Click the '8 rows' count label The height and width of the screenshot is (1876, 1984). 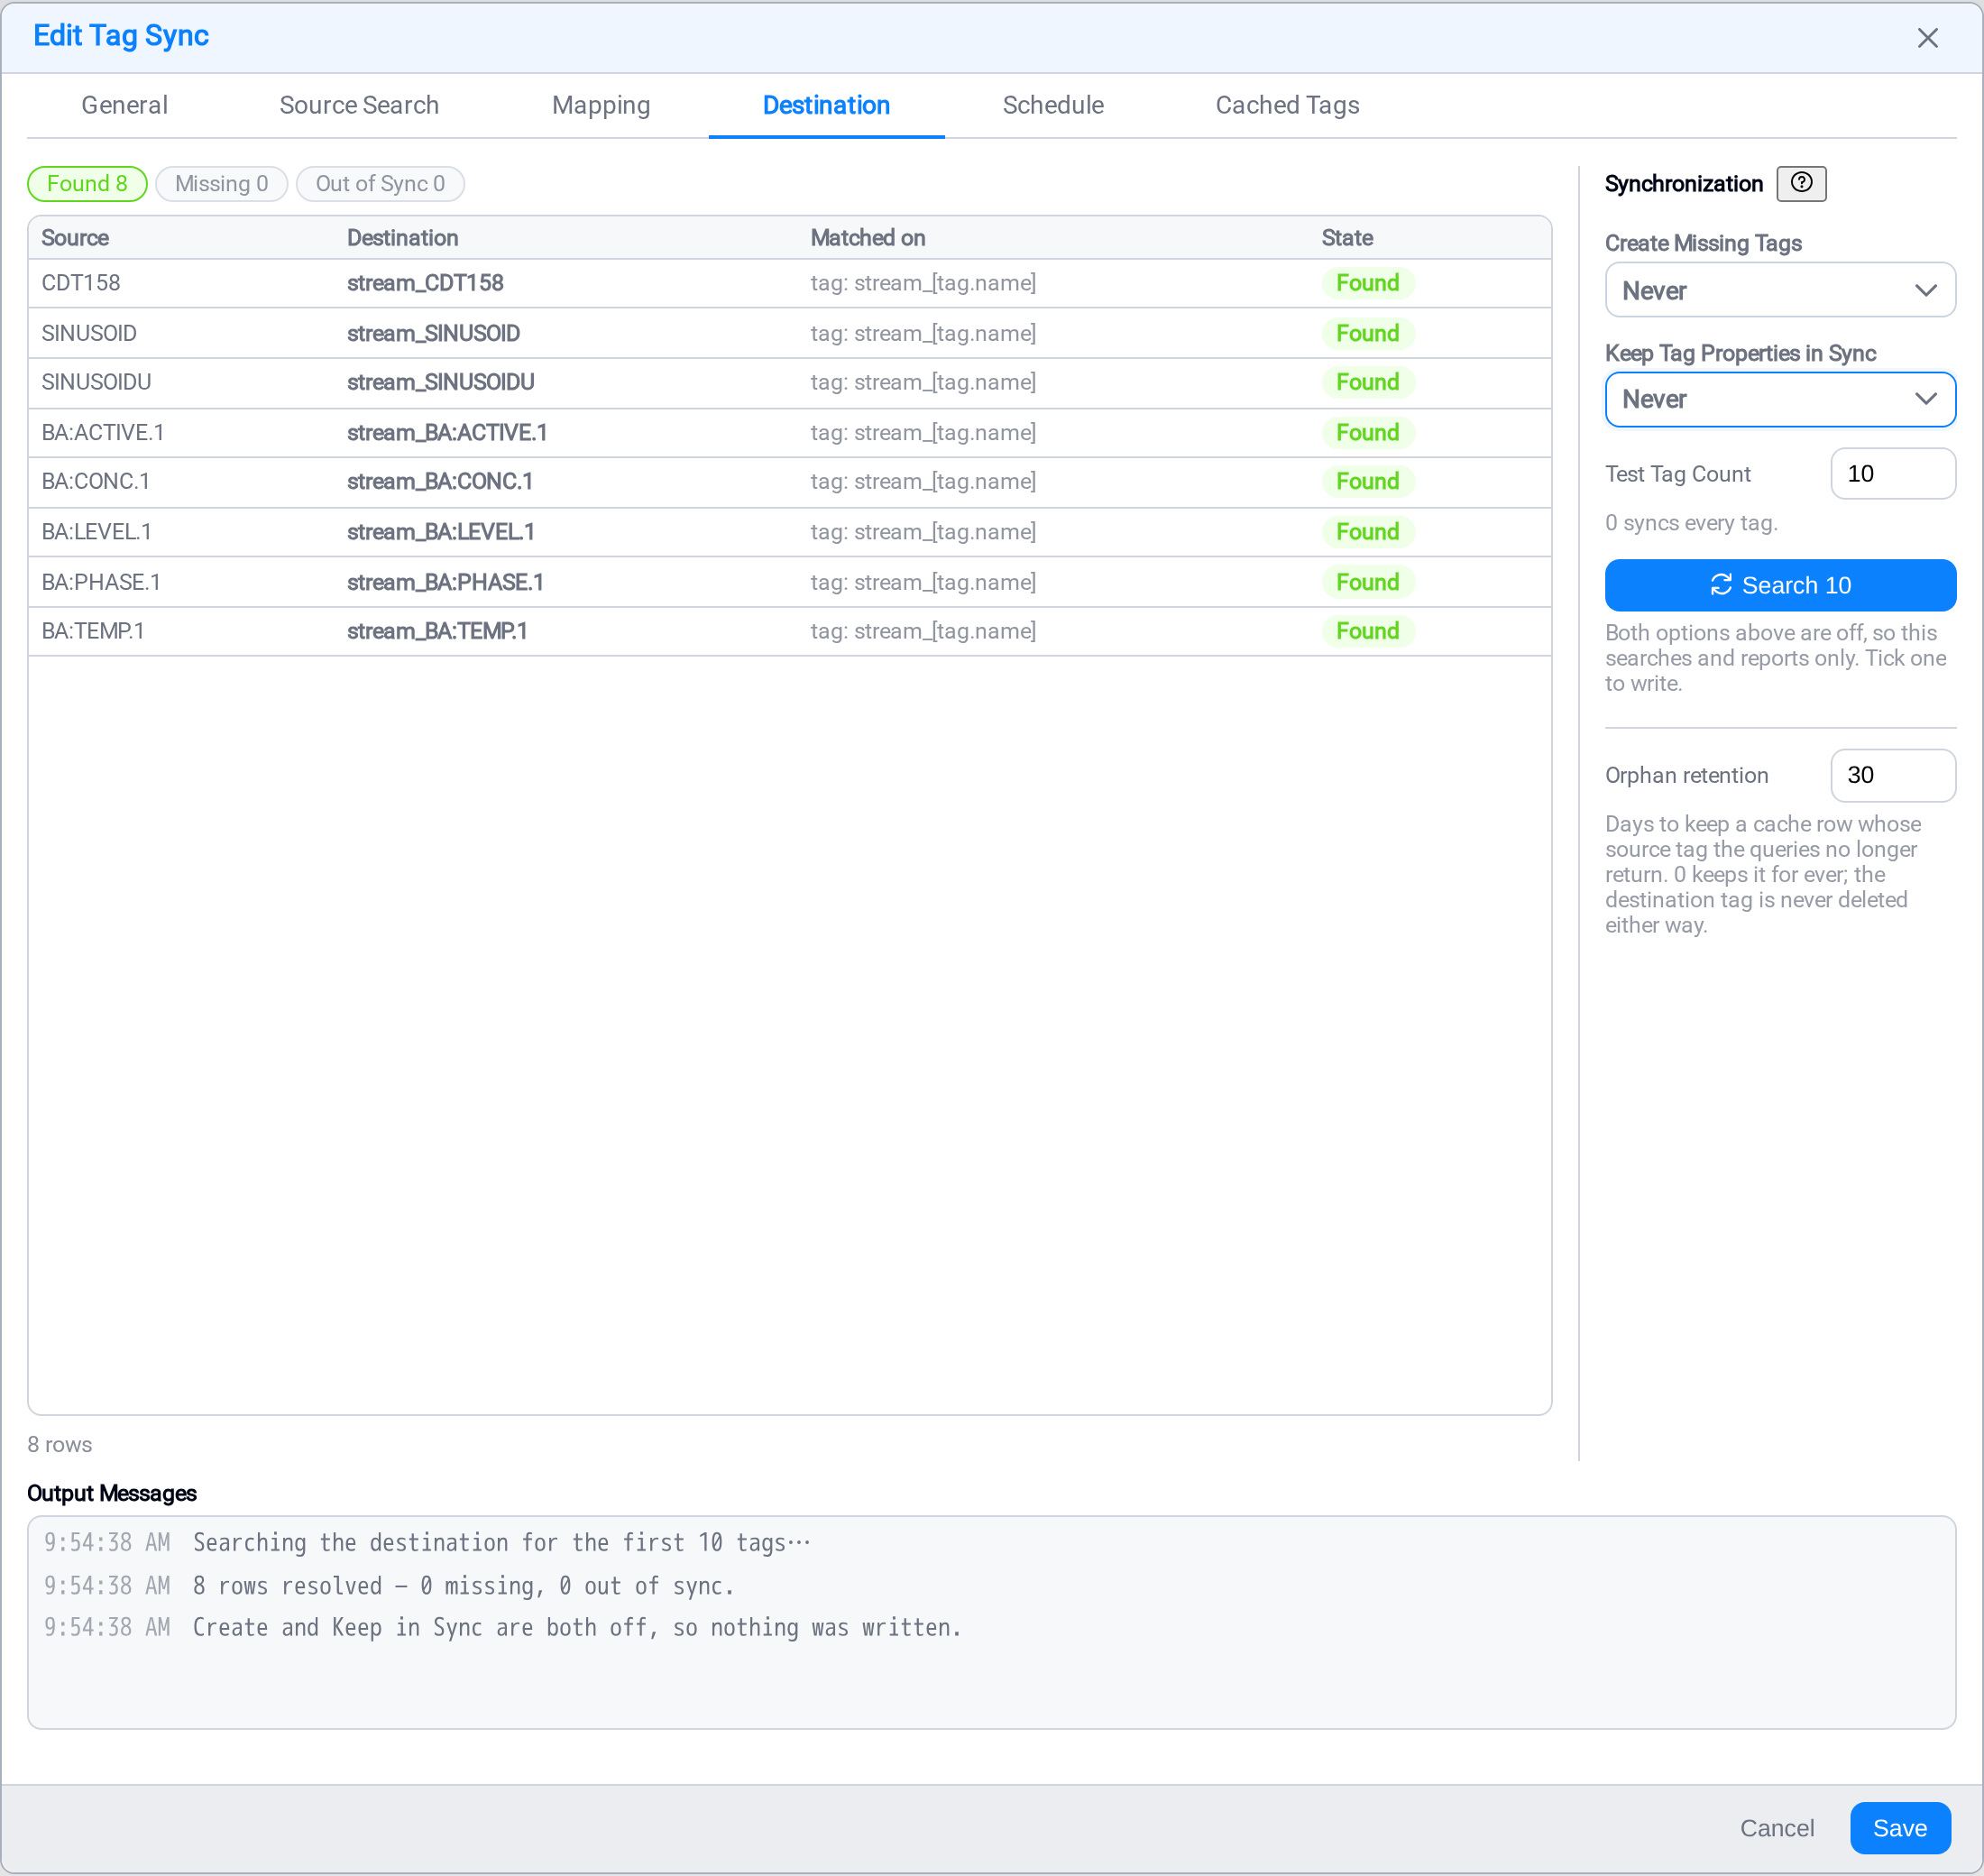60,1444
